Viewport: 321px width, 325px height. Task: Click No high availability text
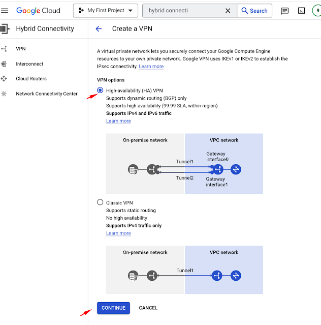[126, 218]
